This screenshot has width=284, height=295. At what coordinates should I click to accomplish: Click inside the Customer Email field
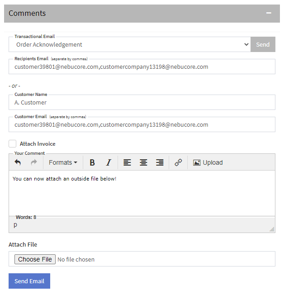coord(142,124)
